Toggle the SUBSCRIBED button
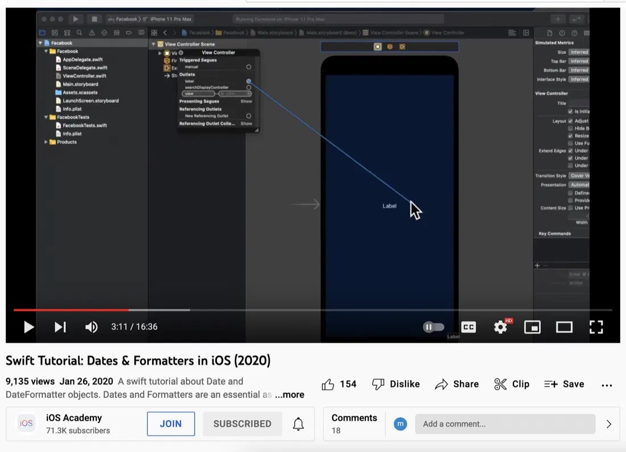This screenshot has height=452, width=626. click(x=242, y=424)
